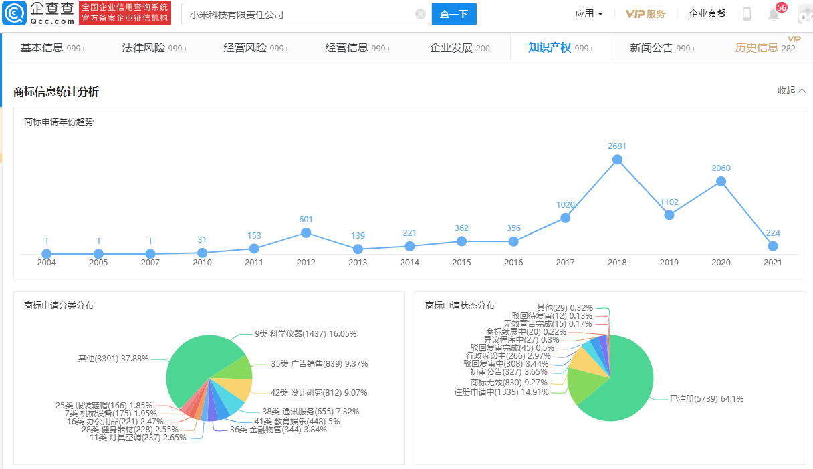Image resolution: width=813 pixels, height=469 pixels.
Task: Click the '16类 办公用品(221) 2.47%' label
Action: (115, 422)
